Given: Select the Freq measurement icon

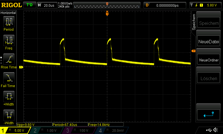Looking at the screenshot, I should (9, 40).
